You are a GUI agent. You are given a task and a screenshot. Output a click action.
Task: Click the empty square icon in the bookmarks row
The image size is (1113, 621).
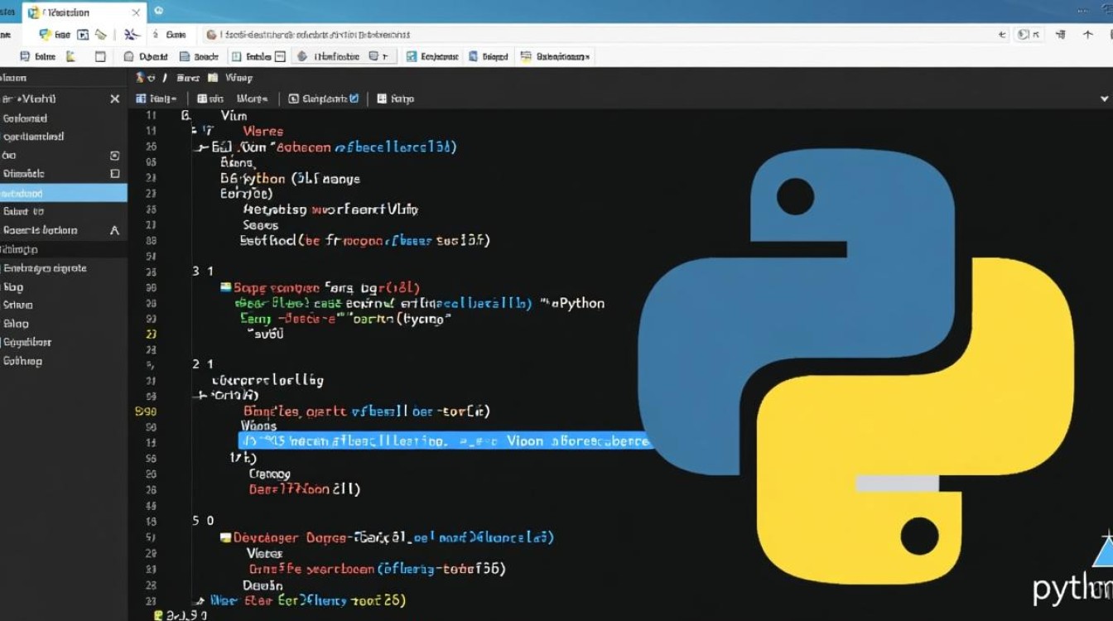[x=100, y=56]
